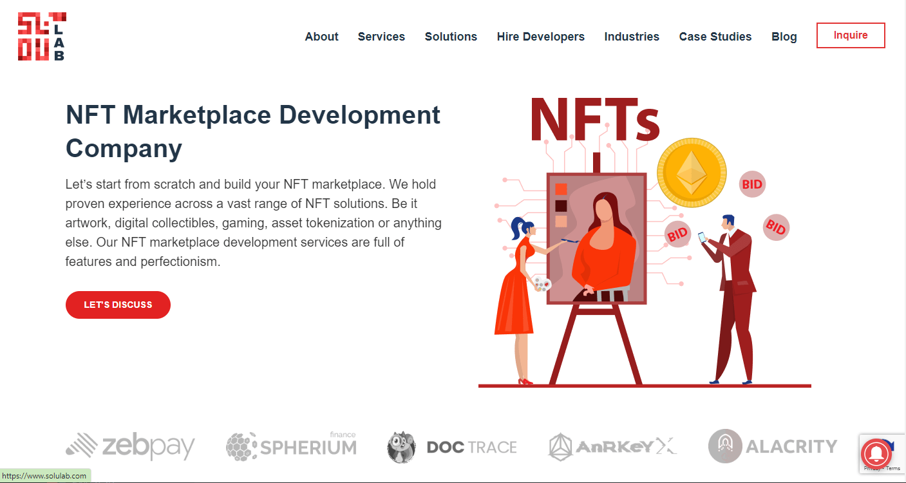Open the About menu item

pyautogui.click(x=321, y=37)
